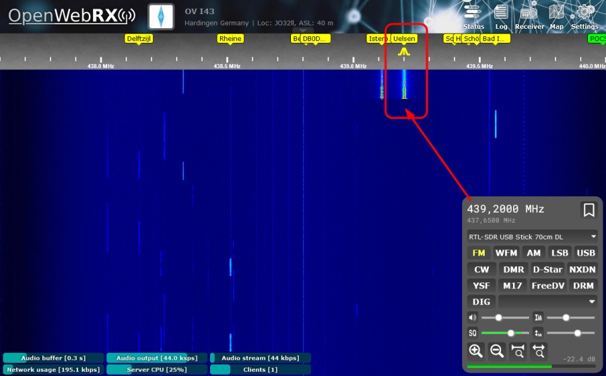Click the receiver avatar compass image
The image size is (606, 376).
(161, 16)
